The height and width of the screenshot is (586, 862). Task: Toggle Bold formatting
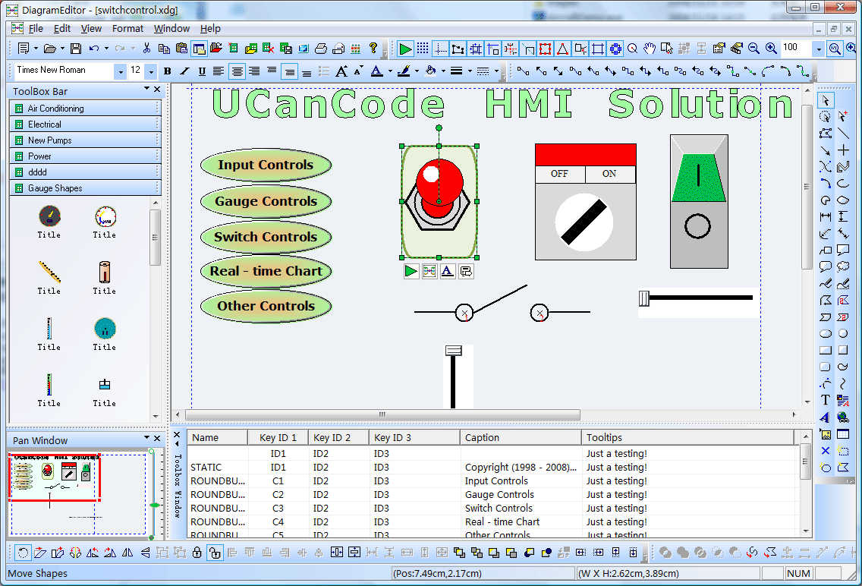click(x=168, y=71)
